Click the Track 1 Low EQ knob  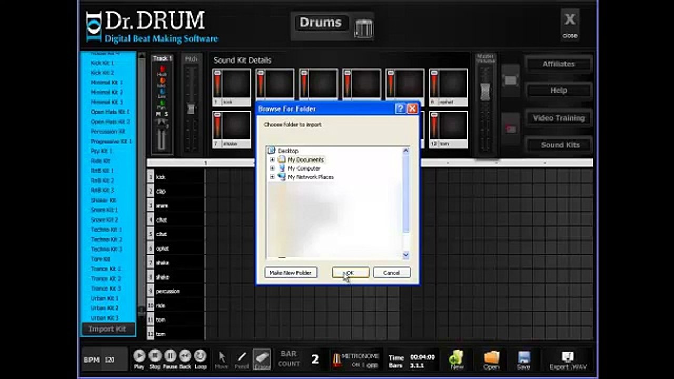point(162,92)
